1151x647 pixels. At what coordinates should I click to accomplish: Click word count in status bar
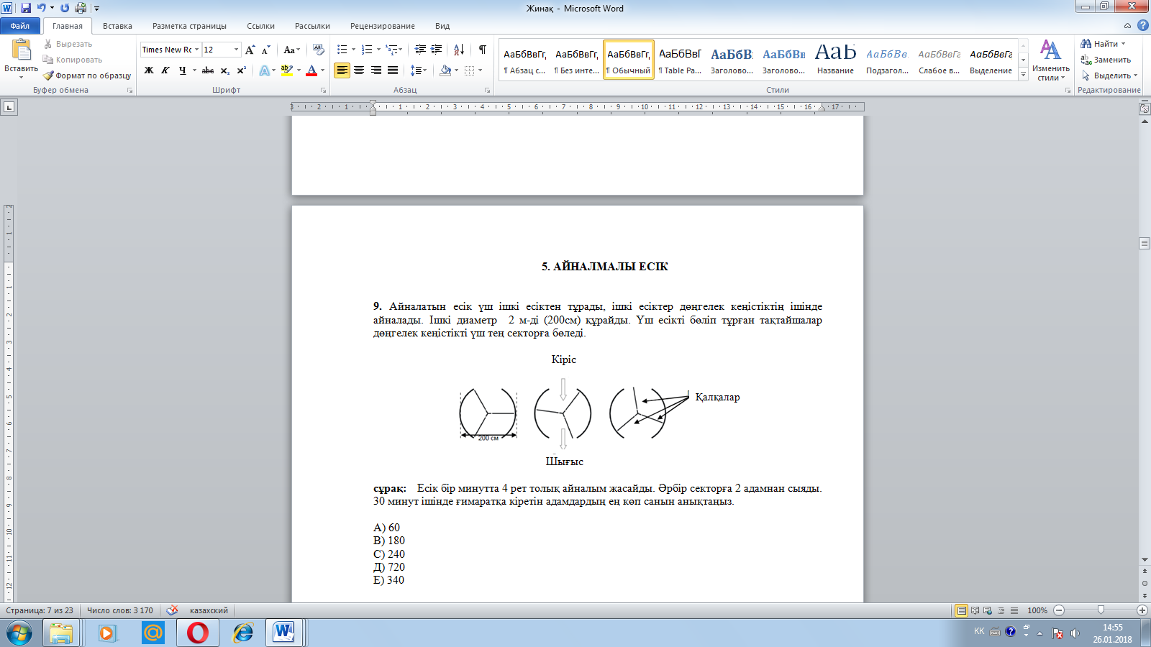120,610
